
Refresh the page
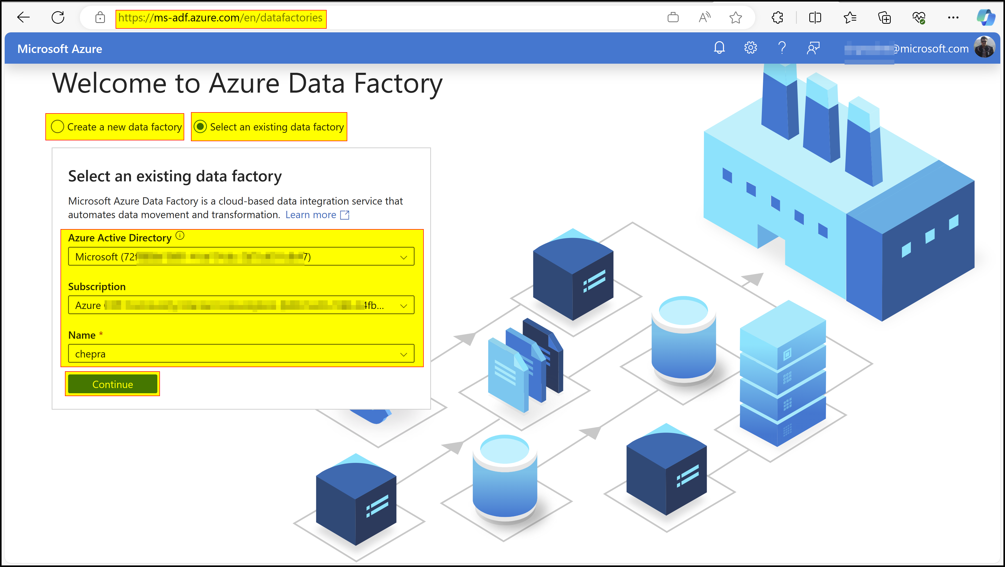[58, 17]
